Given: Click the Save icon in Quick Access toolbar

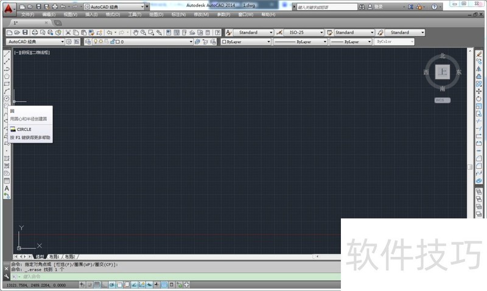Looking at the screenshot, I should (x=38, y=7).
